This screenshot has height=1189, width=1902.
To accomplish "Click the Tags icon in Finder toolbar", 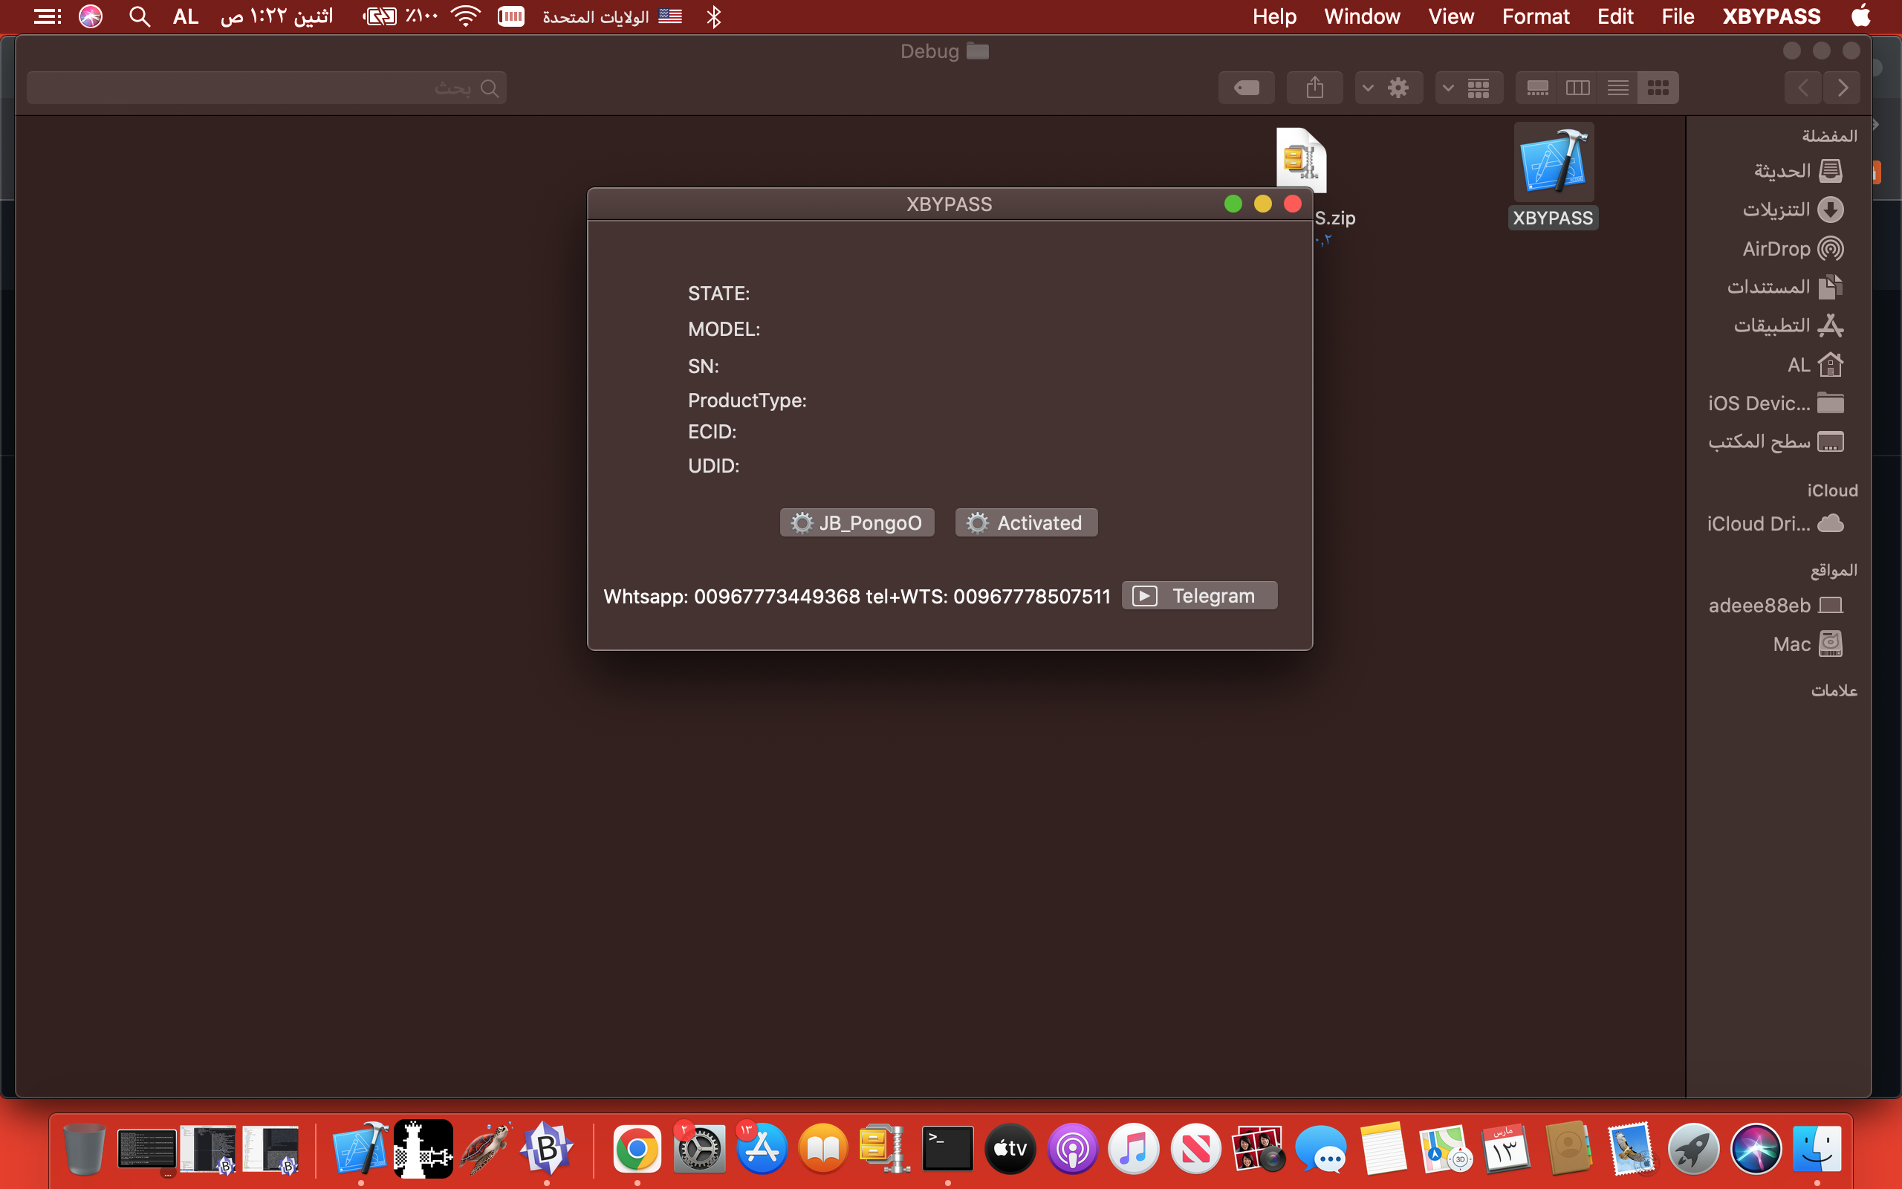I will coord(1246,87).
